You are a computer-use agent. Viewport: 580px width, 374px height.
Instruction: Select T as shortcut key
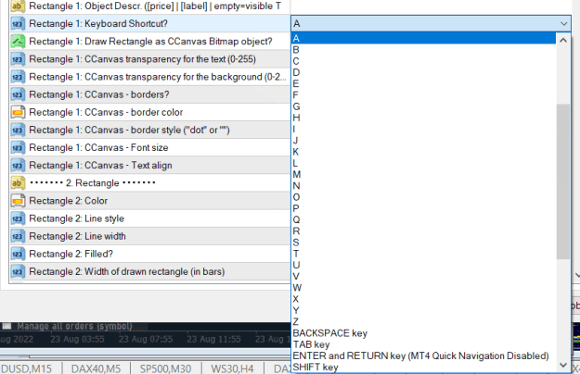click(423, 254)
